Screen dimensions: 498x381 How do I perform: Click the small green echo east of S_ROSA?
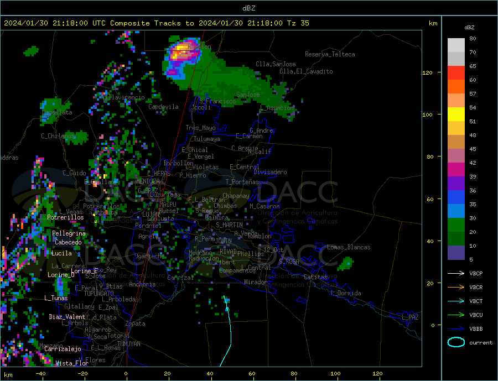pos(345,264)
